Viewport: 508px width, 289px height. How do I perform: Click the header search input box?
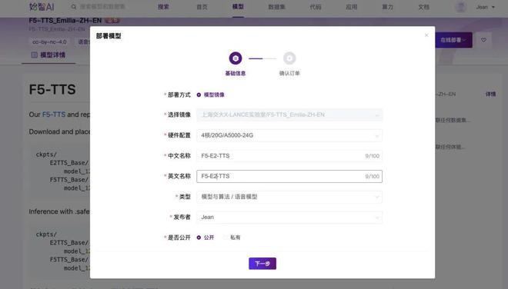point(102,7)
